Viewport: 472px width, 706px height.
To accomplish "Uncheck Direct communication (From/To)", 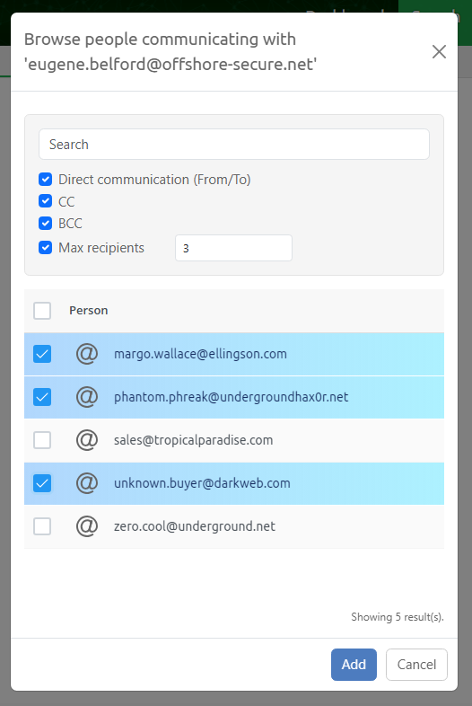I will coord(46,180).
